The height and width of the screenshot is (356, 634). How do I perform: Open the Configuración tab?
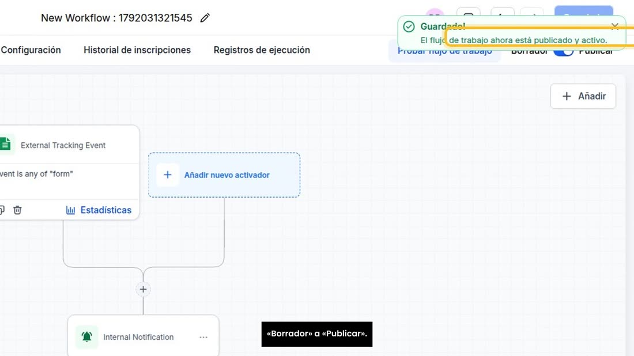point(31,50)
